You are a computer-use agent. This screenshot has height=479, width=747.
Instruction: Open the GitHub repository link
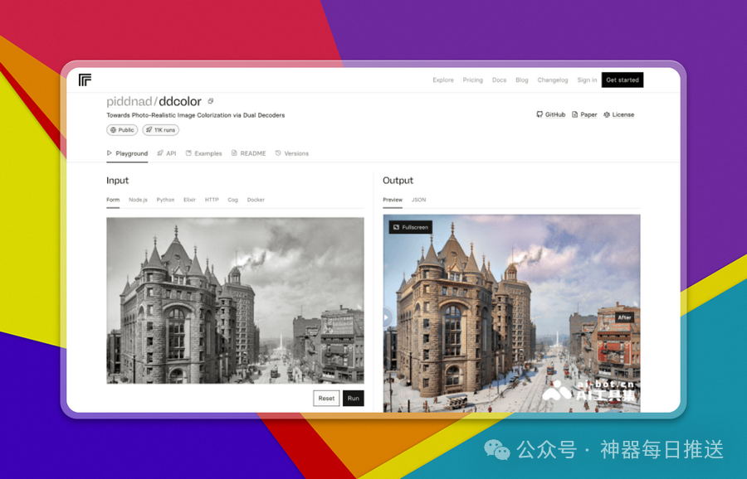pyautogui.click(x=551, y=114)
